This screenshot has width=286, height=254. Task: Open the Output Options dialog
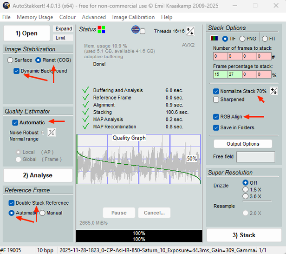244,144
